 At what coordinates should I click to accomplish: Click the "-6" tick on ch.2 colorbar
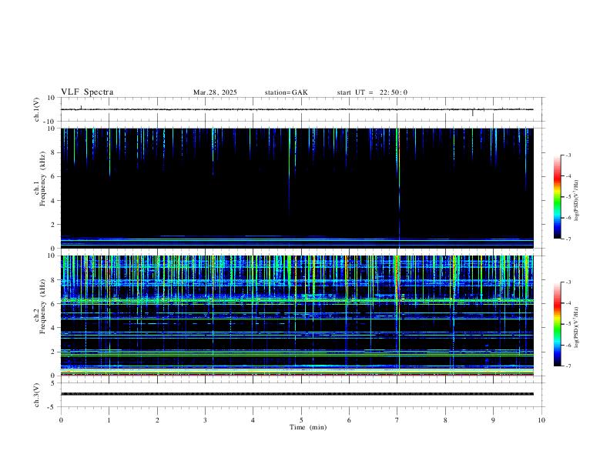[568, 345]
